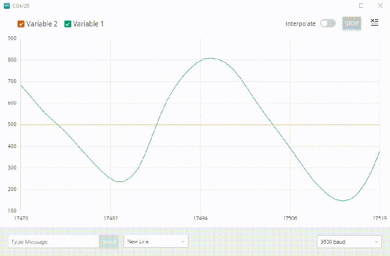Open the 9600 baud rate dropdown

[x=349, y=241]
